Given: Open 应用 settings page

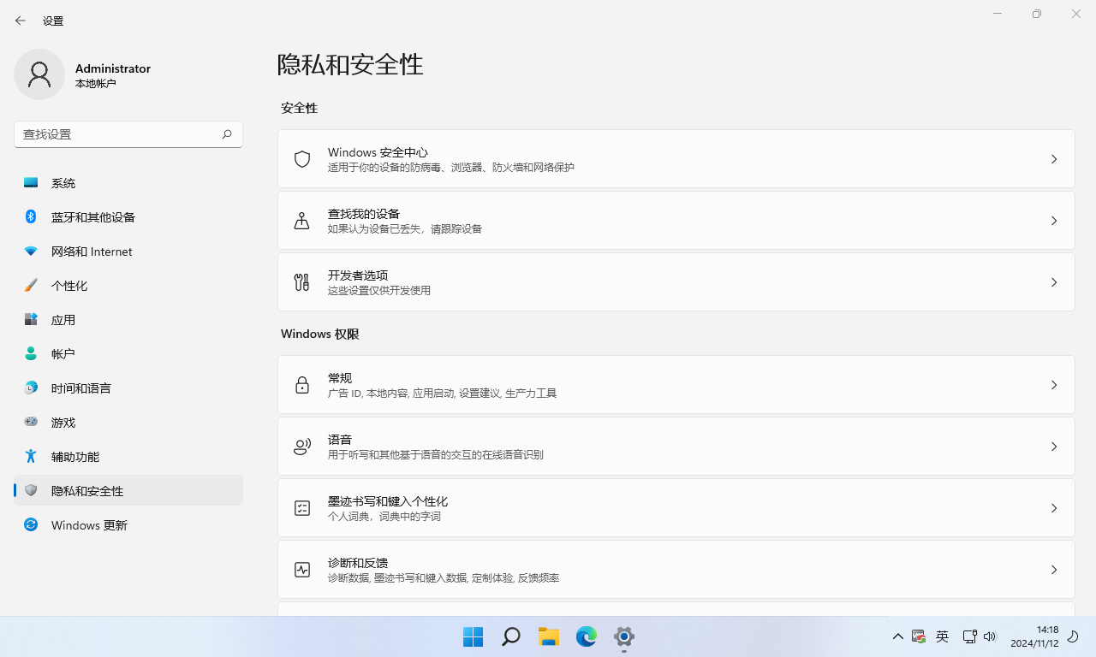Looking at the screenshot, I should coord(128,320).
